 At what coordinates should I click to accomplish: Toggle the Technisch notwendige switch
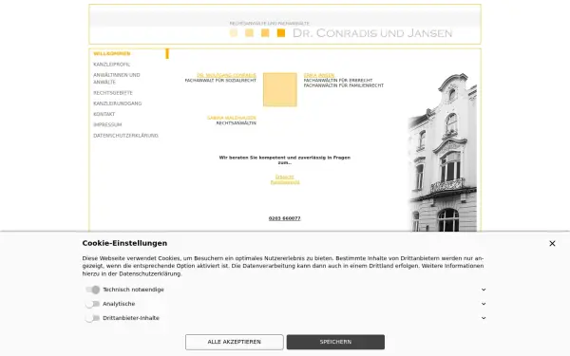[x=93, y=290]
